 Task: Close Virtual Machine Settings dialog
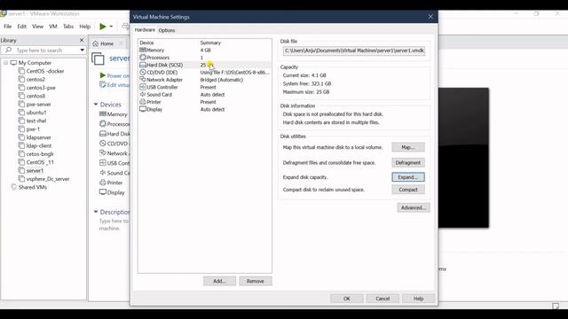[430, 17]
